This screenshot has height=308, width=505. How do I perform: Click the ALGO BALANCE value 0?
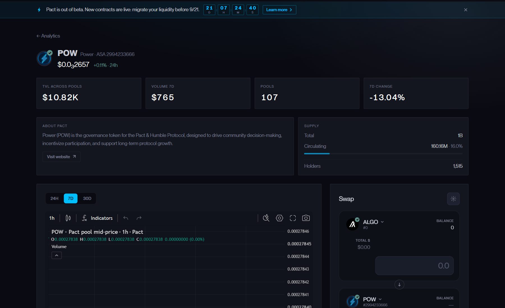(452, 228)
